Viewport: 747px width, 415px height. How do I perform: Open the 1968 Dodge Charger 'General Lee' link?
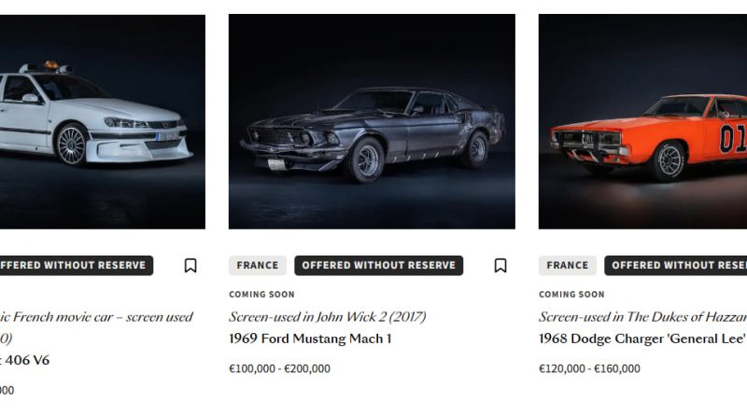tap(642, 339)
